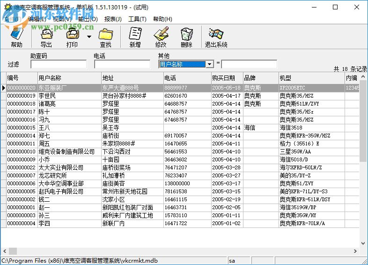Click the vertical scrollbar up arrow
This screenshot has height=265, width=368.
click(363, 76)
